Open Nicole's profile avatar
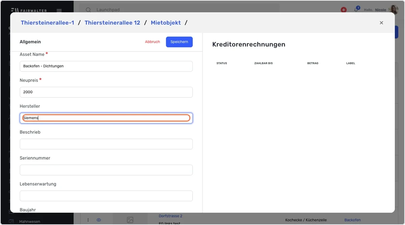 [x=394, y=10]
